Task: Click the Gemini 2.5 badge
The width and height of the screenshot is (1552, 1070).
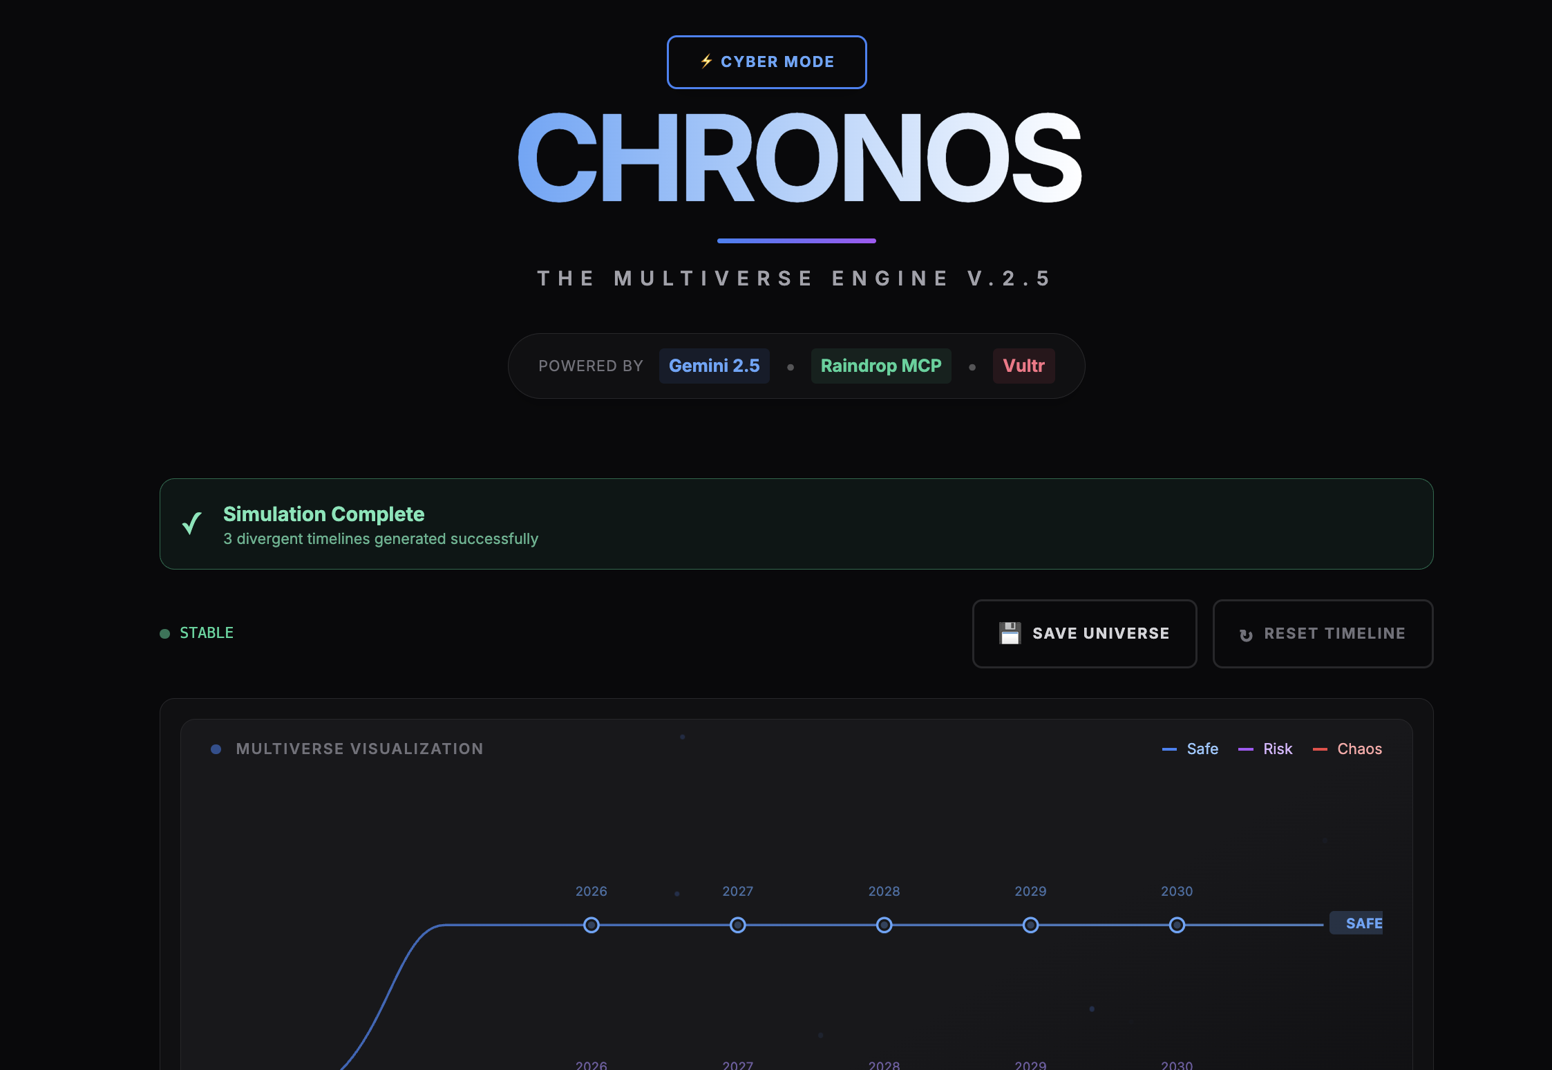Action: coord(714,366)
